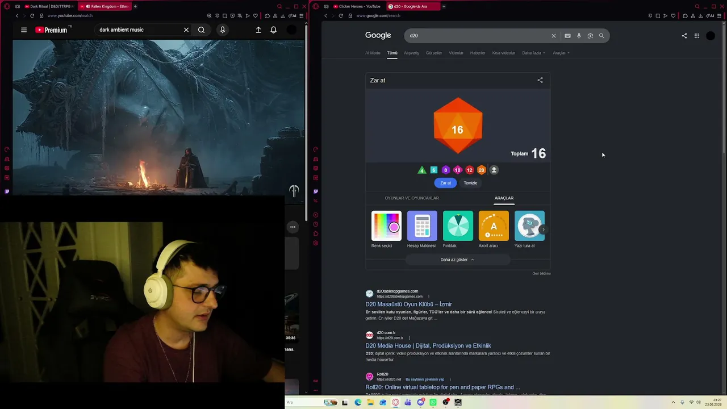Select the OYUNLAR VE OYUNCAKLAR tab
Image resolution: width=727 pixels, height=409 pixels.
(412, 198)
